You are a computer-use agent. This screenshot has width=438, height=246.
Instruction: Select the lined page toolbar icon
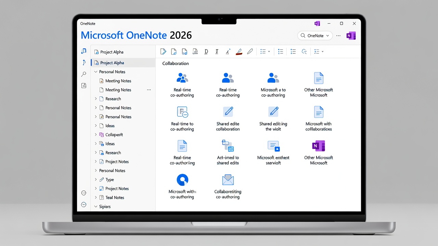pyautogui.click(x=195, y=52)
